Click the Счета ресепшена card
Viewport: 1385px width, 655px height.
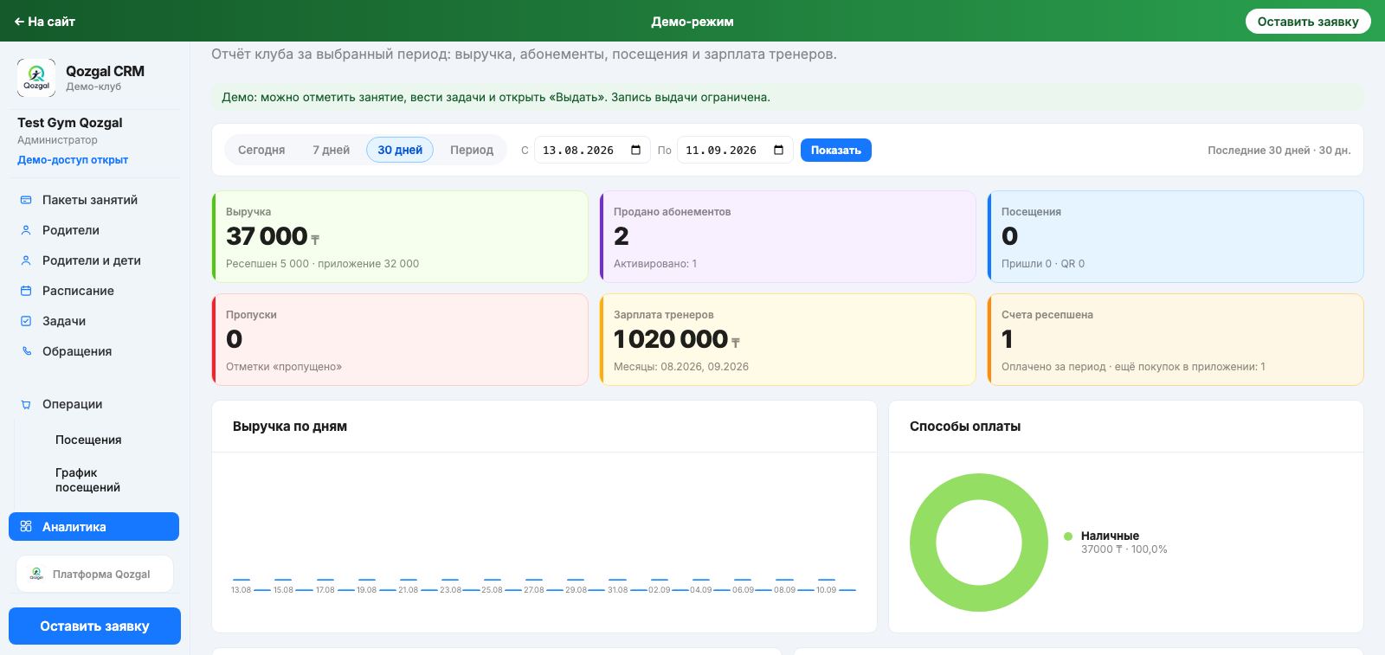click(x=1176, y=339)
